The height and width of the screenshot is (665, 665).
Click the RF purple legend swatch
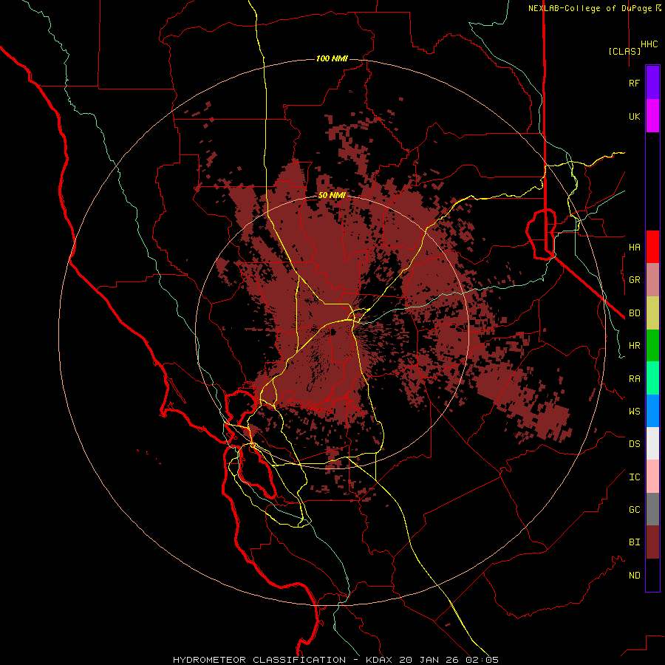(652, 83)
